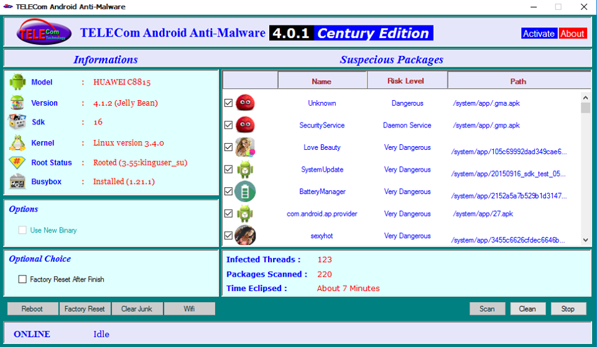Click the HUAWEI C8815 model value
Viewport: 597px width, 347px height.
(x=122, y=82)
